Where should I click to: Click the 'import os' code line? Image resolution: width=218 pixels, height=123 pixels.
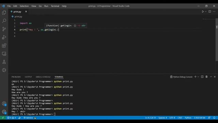26,23
